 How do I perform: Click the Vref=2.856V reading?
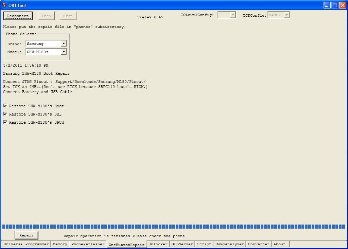(x=150, y=17)
